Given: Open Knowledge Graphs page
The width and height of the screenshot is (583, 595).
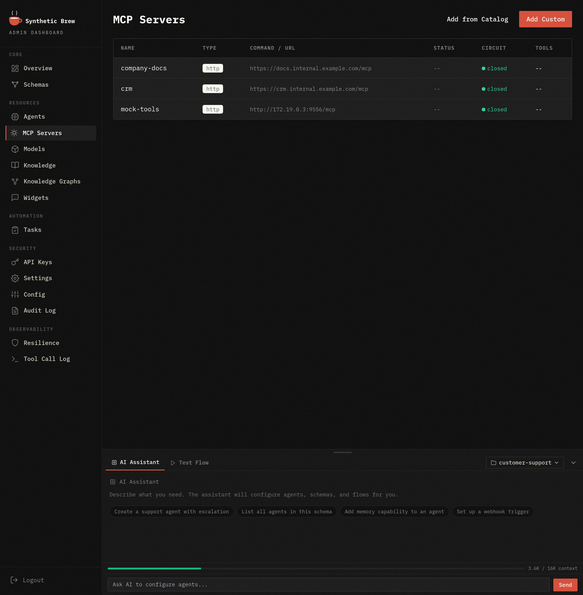Looking at the screenshot, I should click(51, 181).
